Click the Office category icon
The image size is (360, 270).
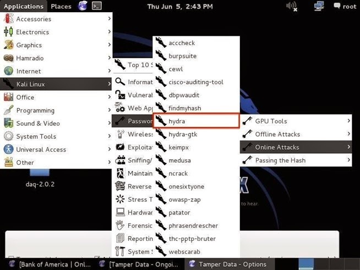[8, 97]
